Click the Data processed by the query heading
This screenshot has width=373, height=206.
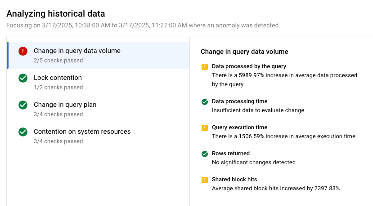249,66
